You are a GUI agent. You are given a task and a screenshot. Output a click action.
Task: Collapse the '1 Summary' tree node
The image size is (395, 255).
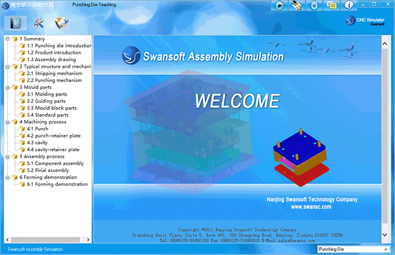tap(7, 39)
